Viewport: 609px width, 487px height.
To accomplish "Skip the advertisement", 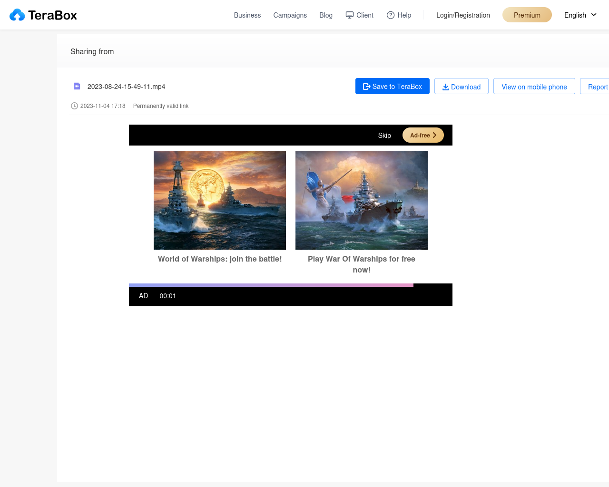I will 384,136.
